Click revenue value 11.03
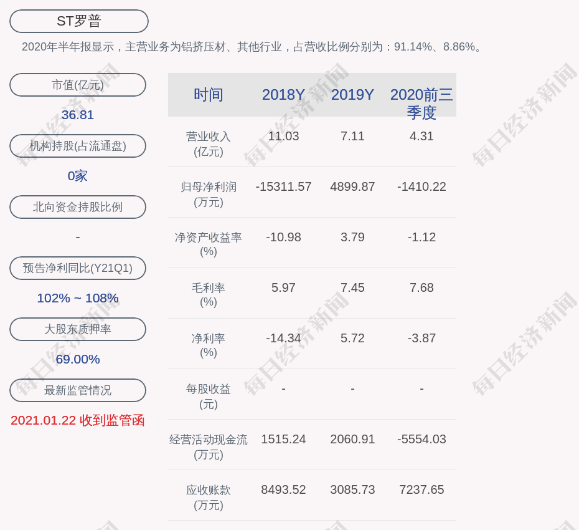 pyautogui.click(x=284, y=136)
